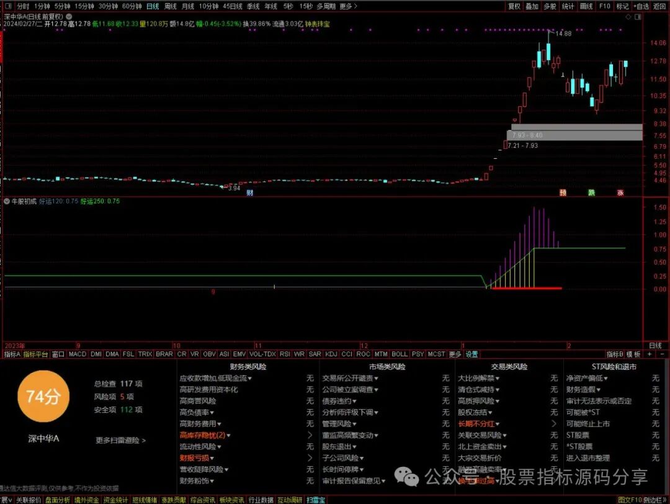Click the 返回 back button
The height and width of the screenshot is (504, 670).
[659, 6]
